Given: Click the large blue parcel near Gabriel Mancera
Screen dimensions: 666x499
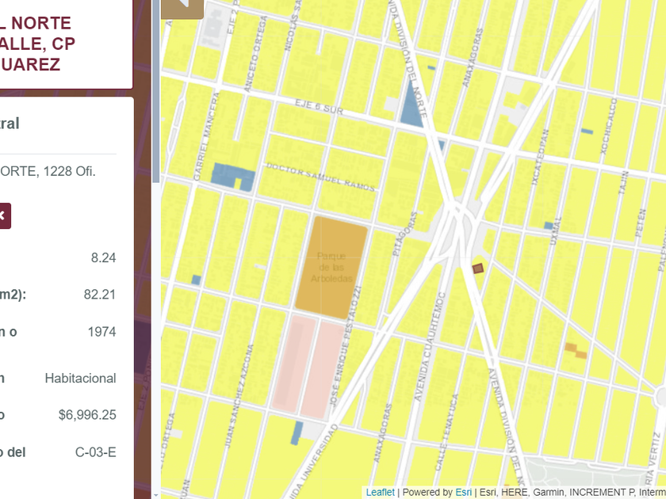Looking at the screenshot, I should click(x=232, y=176).
